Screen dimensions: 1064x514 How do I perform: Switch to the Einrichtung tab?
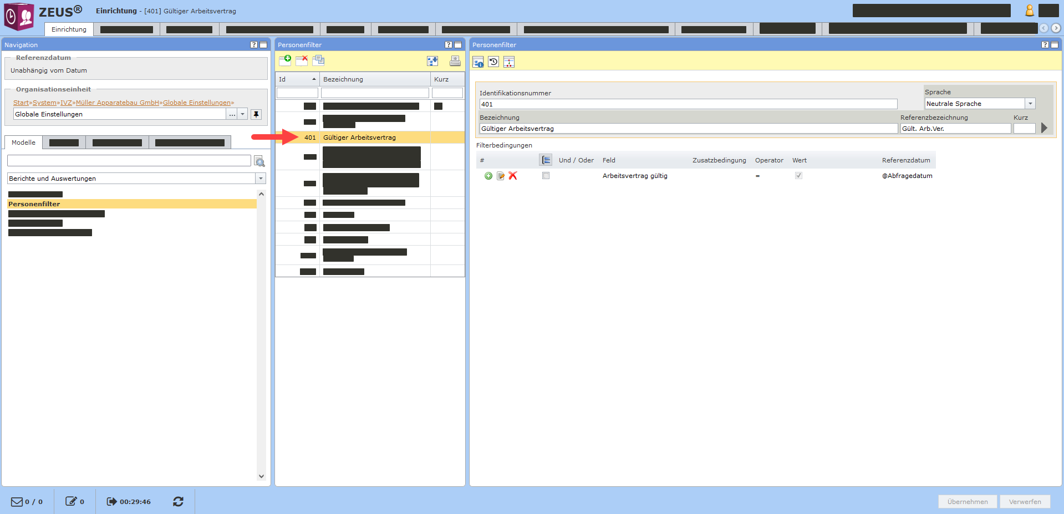(69, 29)
